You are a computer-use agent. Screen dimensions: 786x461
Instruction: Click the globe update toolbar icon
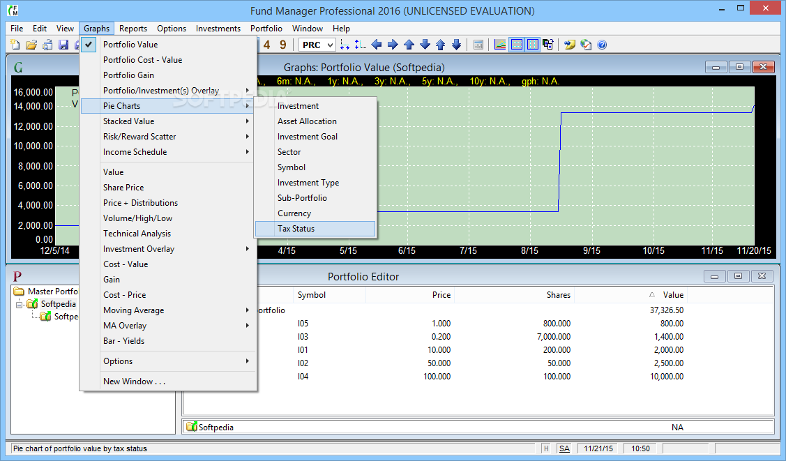586,45
